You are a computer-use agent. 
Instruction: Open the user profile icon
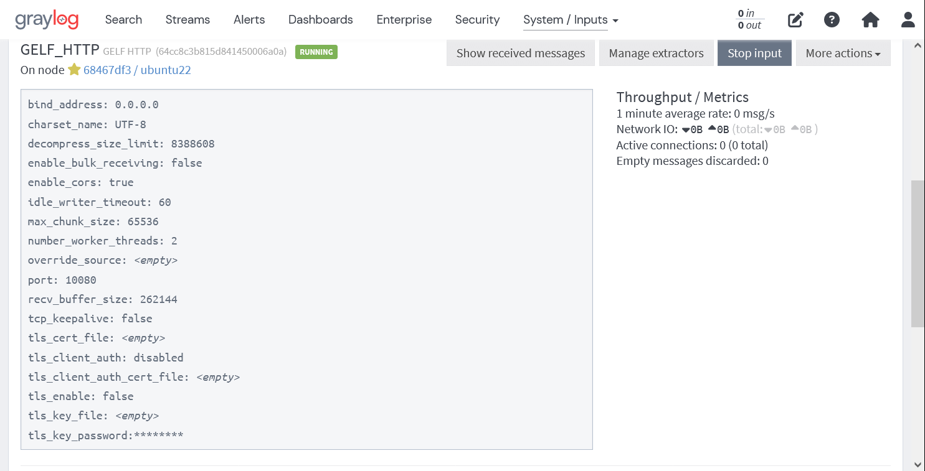pyautogui.click(x=908, y=20)
